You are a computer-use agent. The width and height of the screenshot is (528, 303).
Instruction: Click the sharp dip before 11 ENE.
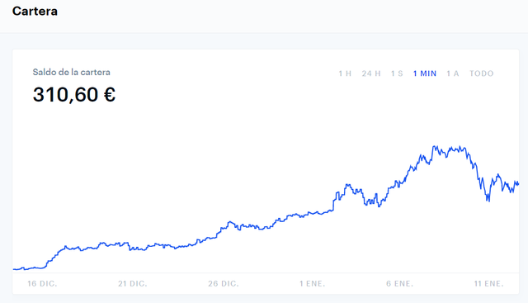coord(488,200)
